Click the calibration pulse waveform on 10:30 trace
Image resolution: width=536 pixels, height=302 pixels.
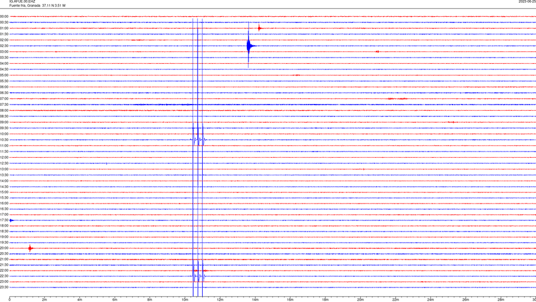198,139
